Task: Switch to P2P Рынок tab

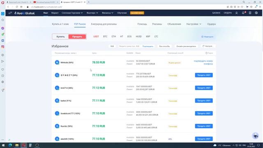Action: (x=80, y=24)
